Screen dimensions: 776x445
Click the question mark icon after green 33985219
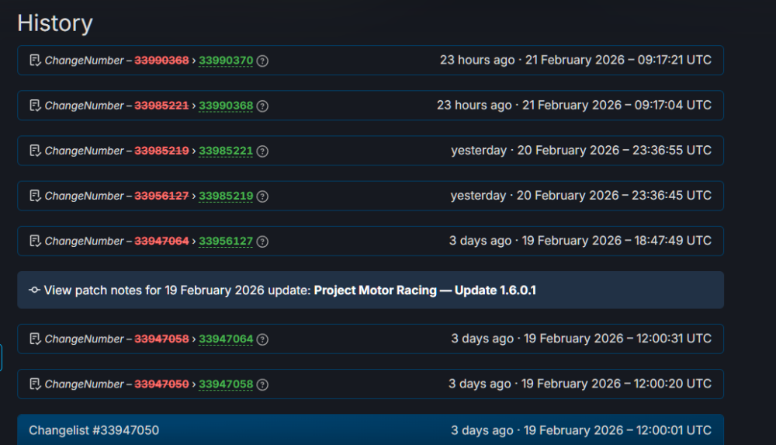(262, 196)
